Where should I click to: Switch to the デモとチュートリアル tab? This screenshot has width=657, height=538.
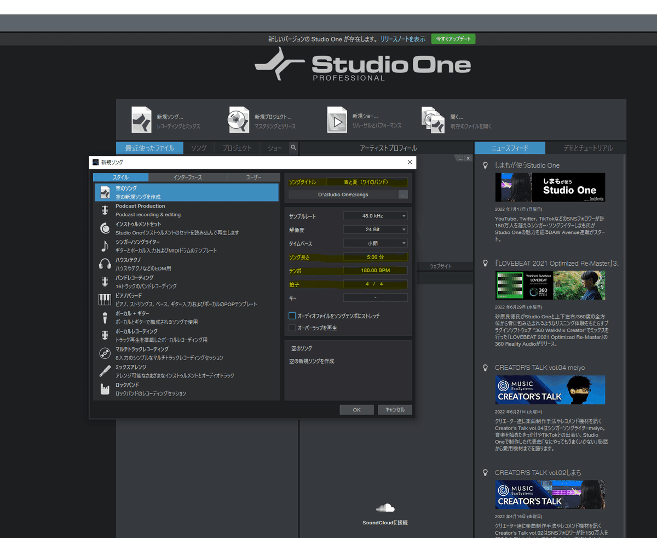click(x=588, y=148)
